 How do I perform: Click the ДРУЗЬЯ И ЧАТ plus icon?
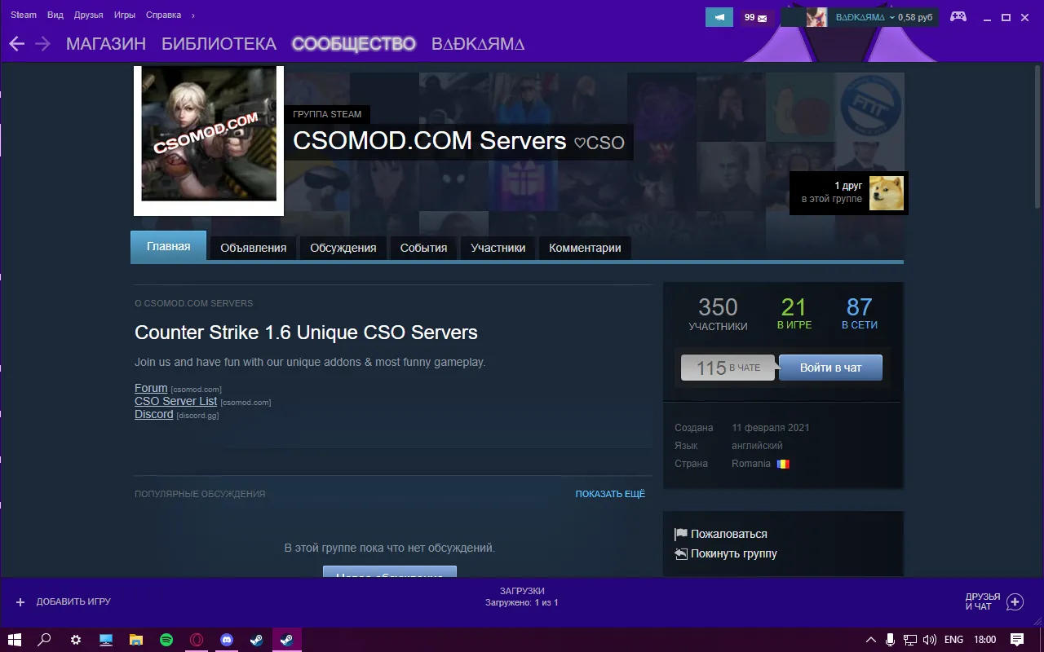[x=1015, y=602]
